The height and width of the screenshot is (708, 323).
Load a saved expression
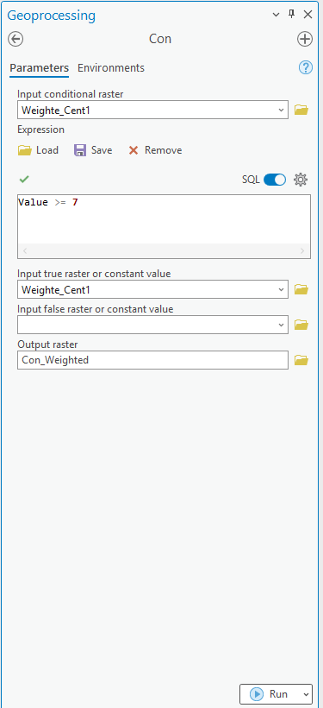[x=38, y=150]
